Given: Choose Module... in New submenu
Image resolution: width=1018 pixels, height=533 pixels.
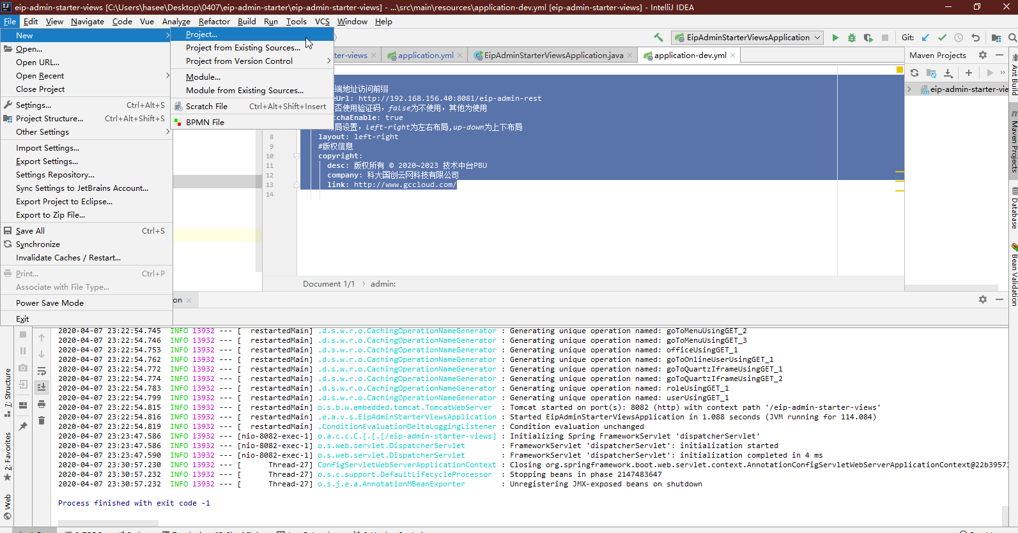Looking at the screenshot, I should tap(252, 77).
